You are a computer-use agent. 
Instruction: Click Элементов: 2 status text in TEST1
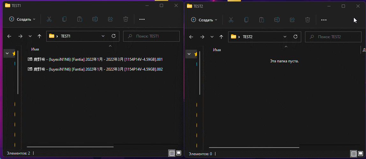click(x=19, y=153)
